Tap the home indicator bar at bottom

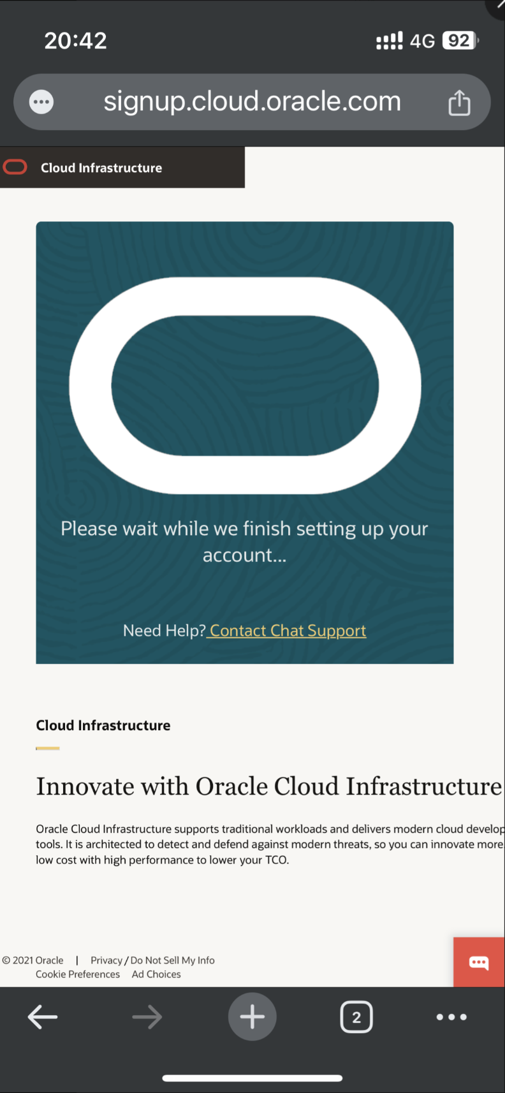[x=252, y=1078]
